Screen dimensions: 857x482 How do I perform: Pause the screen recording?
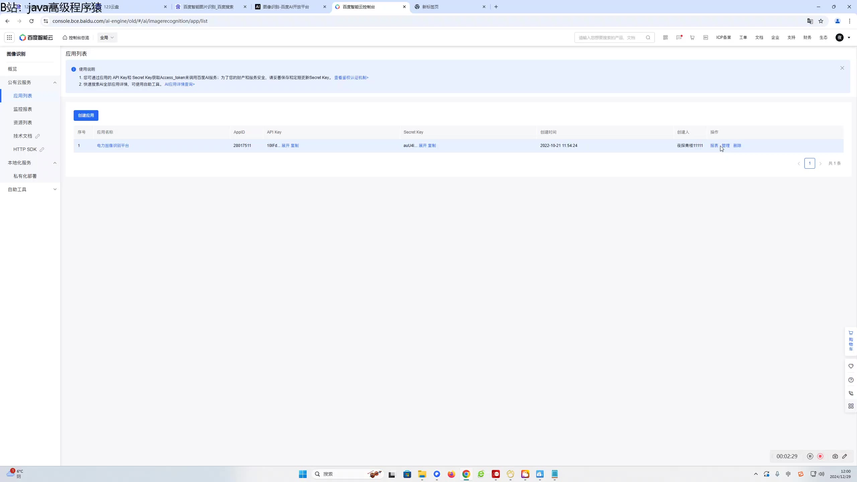pos(810,456)
